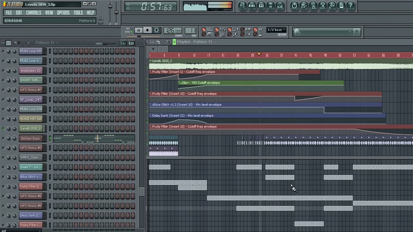Click the master pitch slider
413x232 pixels.
coord(116,13)
